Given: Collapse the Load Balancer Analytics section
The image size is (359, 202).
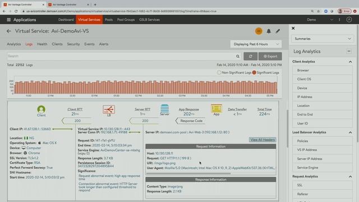Looking at the screenshot, I should pos(350,132).
